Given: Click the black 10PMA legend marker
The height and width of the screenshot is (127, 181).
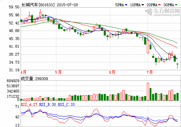Looking at the screenshot, I should tap(143, 5).
